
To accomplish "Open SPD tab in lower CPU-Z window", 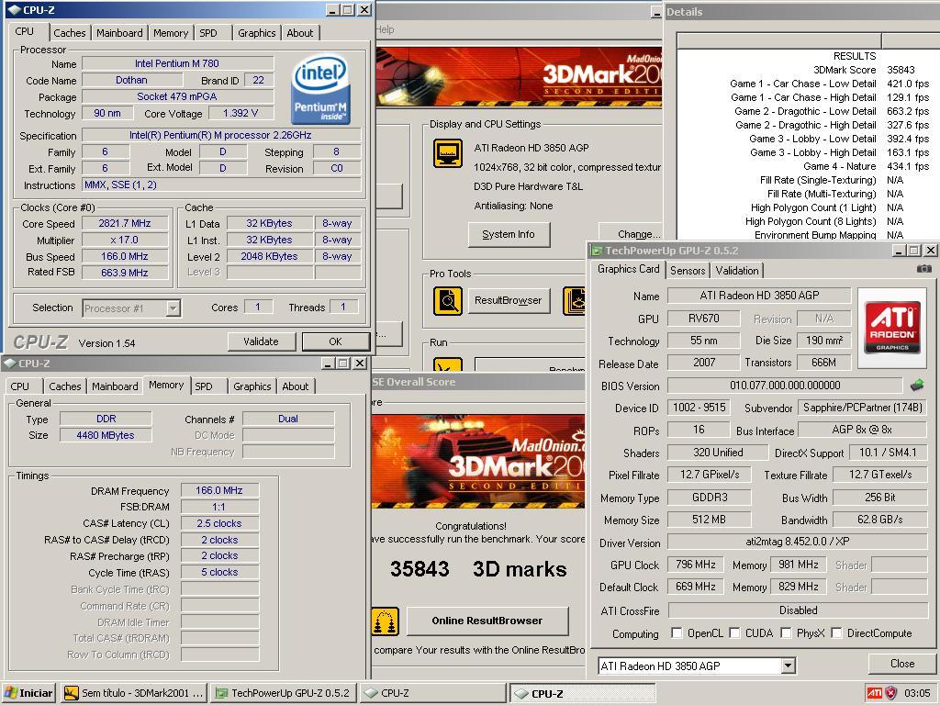I will (x=204, y=386).
